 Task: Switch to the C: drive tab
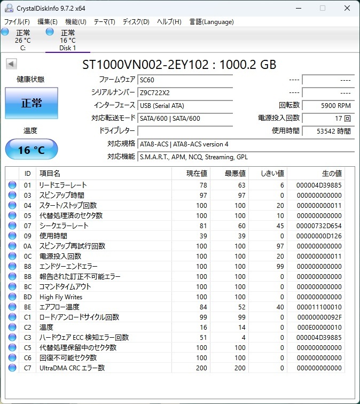point(22,40)
